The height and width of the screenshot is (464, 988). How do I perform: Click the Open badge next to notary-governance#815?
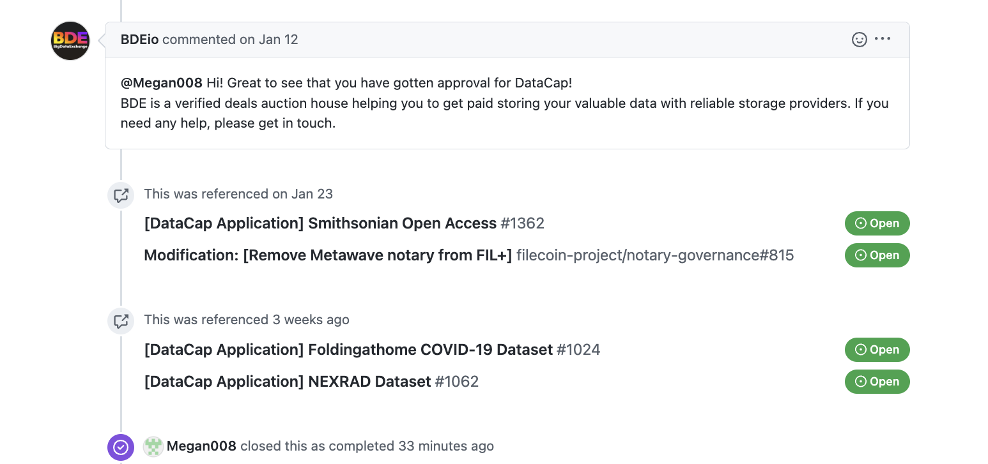(877, 255)
